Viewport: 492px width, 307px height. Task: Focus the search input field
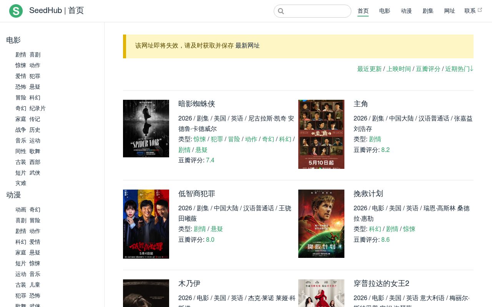pos(312,11)
